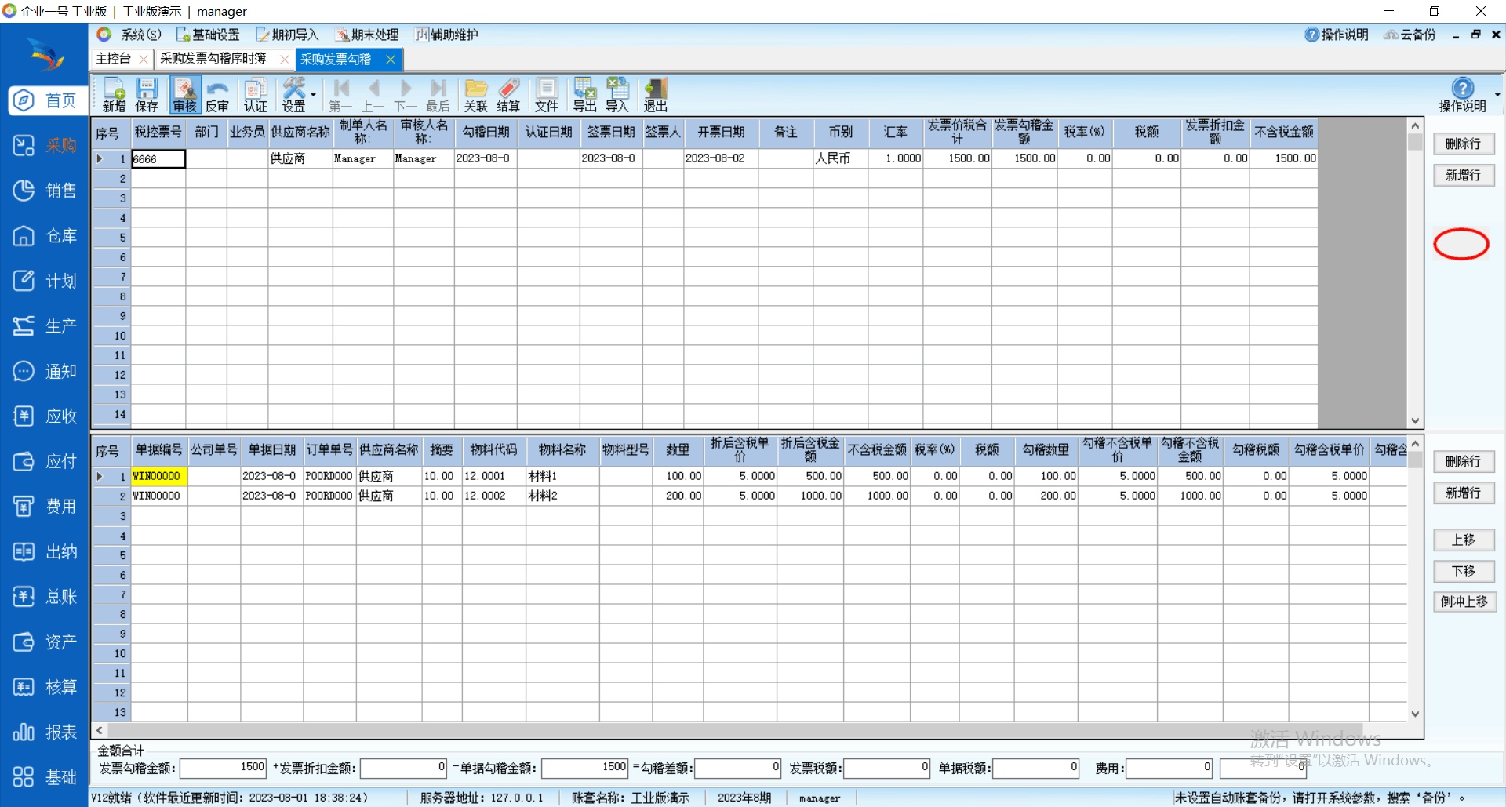Click the 导出 (Export) toolbar icon

click(x=584, y=95)
